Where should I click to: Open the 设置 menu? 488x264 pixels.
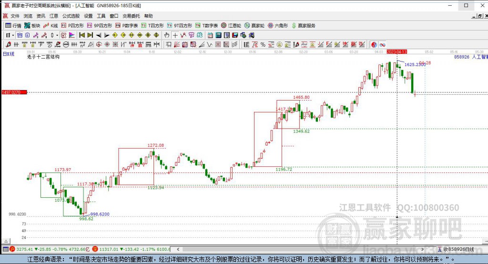tap(88, 16)
